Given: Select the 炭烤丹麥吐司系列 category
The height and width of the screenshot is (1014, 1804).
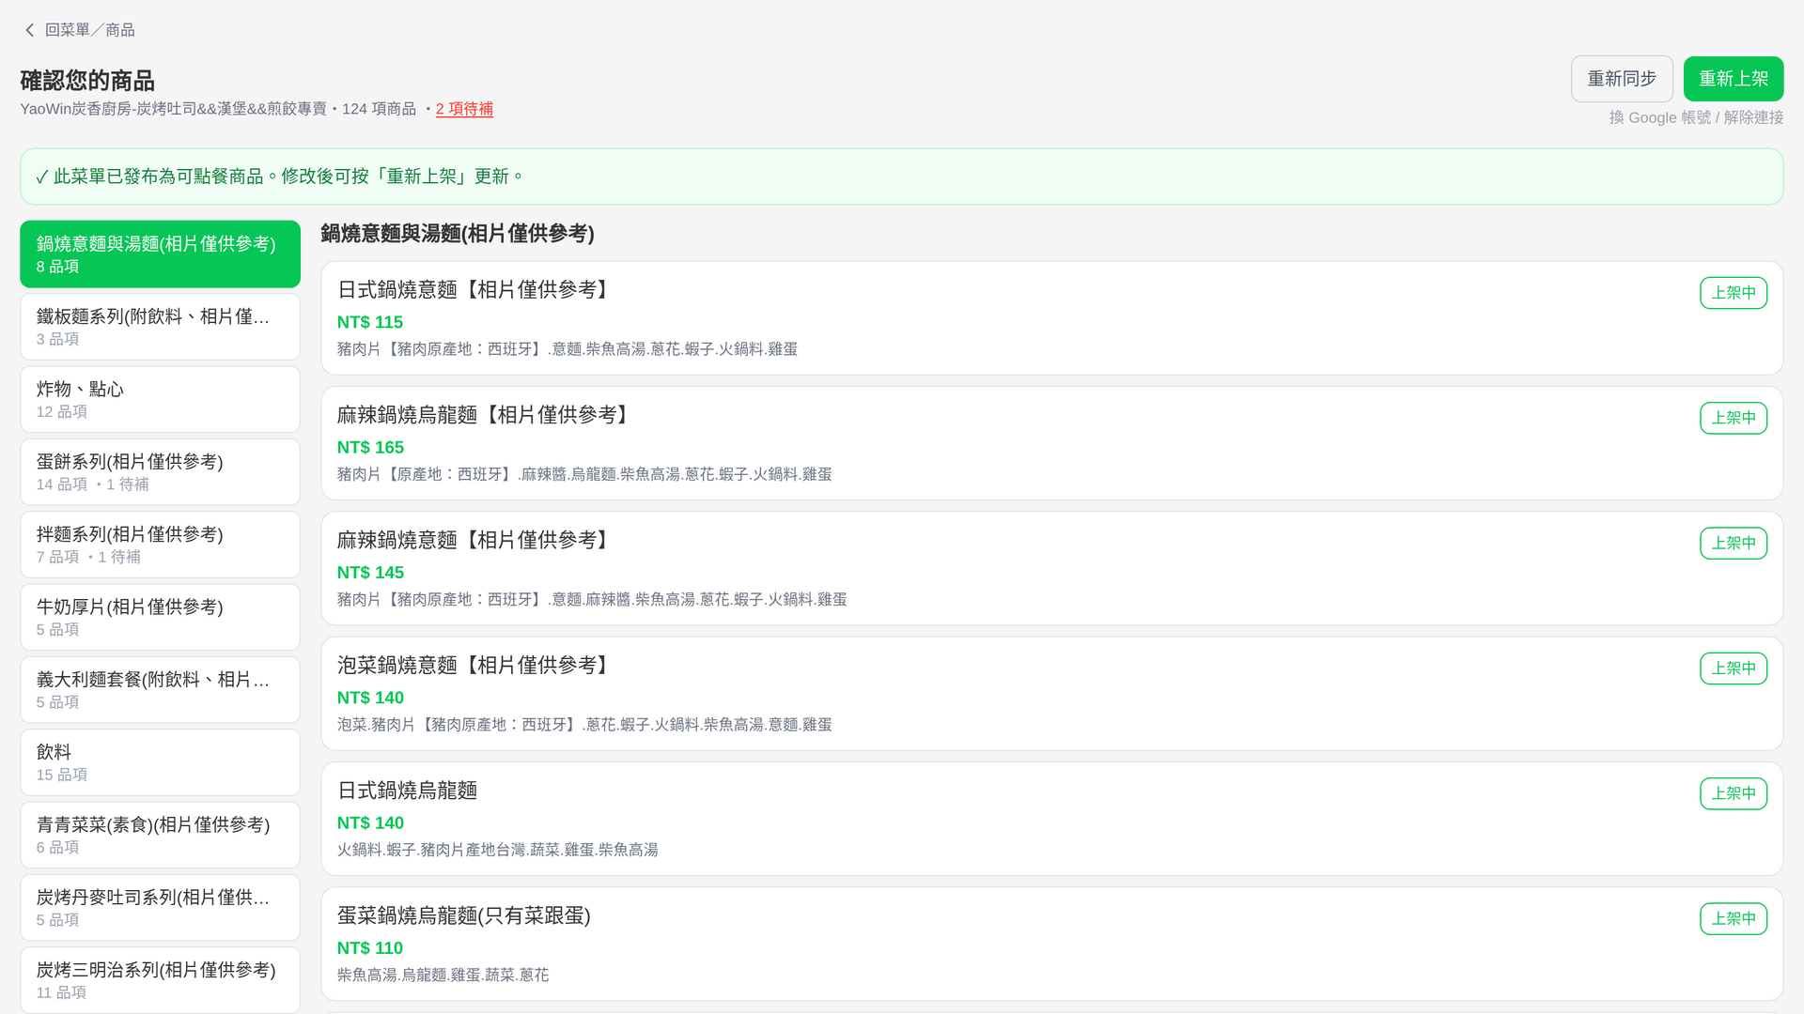Looking at the screenshot, I should click(x=160, y=908).
